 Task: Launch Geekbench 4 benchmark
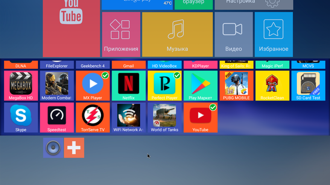(93, 65)
